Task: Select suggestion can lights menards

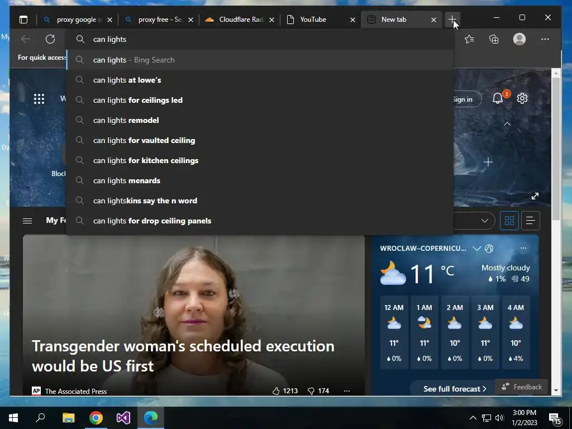Action: [260, 180]
